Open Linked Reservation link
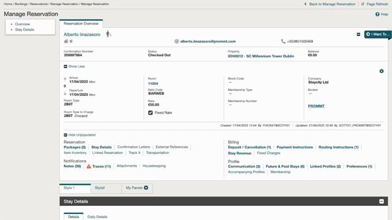This screenshot has height=220, width=392. coord(108,153)
